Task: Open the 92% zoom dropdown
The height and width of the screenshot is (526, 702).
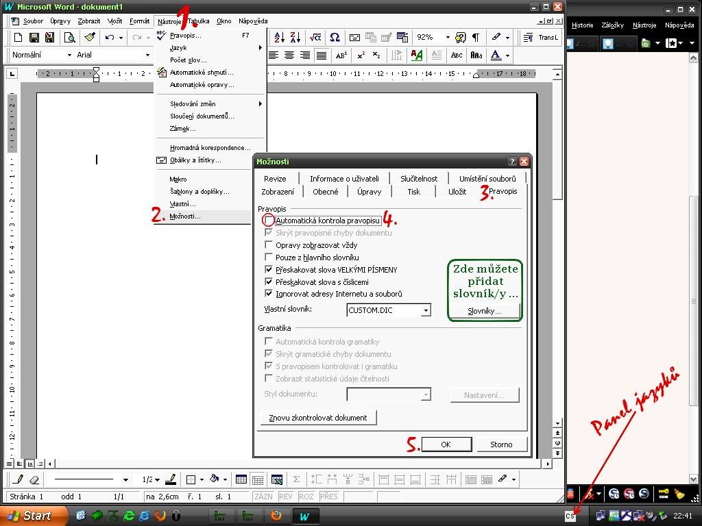Action: click(448, 38)
